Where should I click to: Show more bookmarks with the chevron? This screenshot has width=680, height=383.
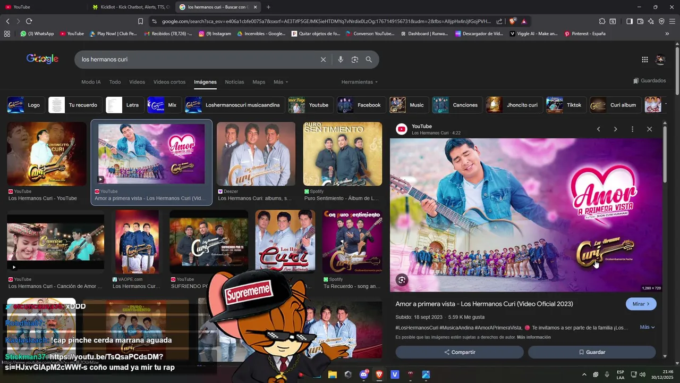coord(667,34)
